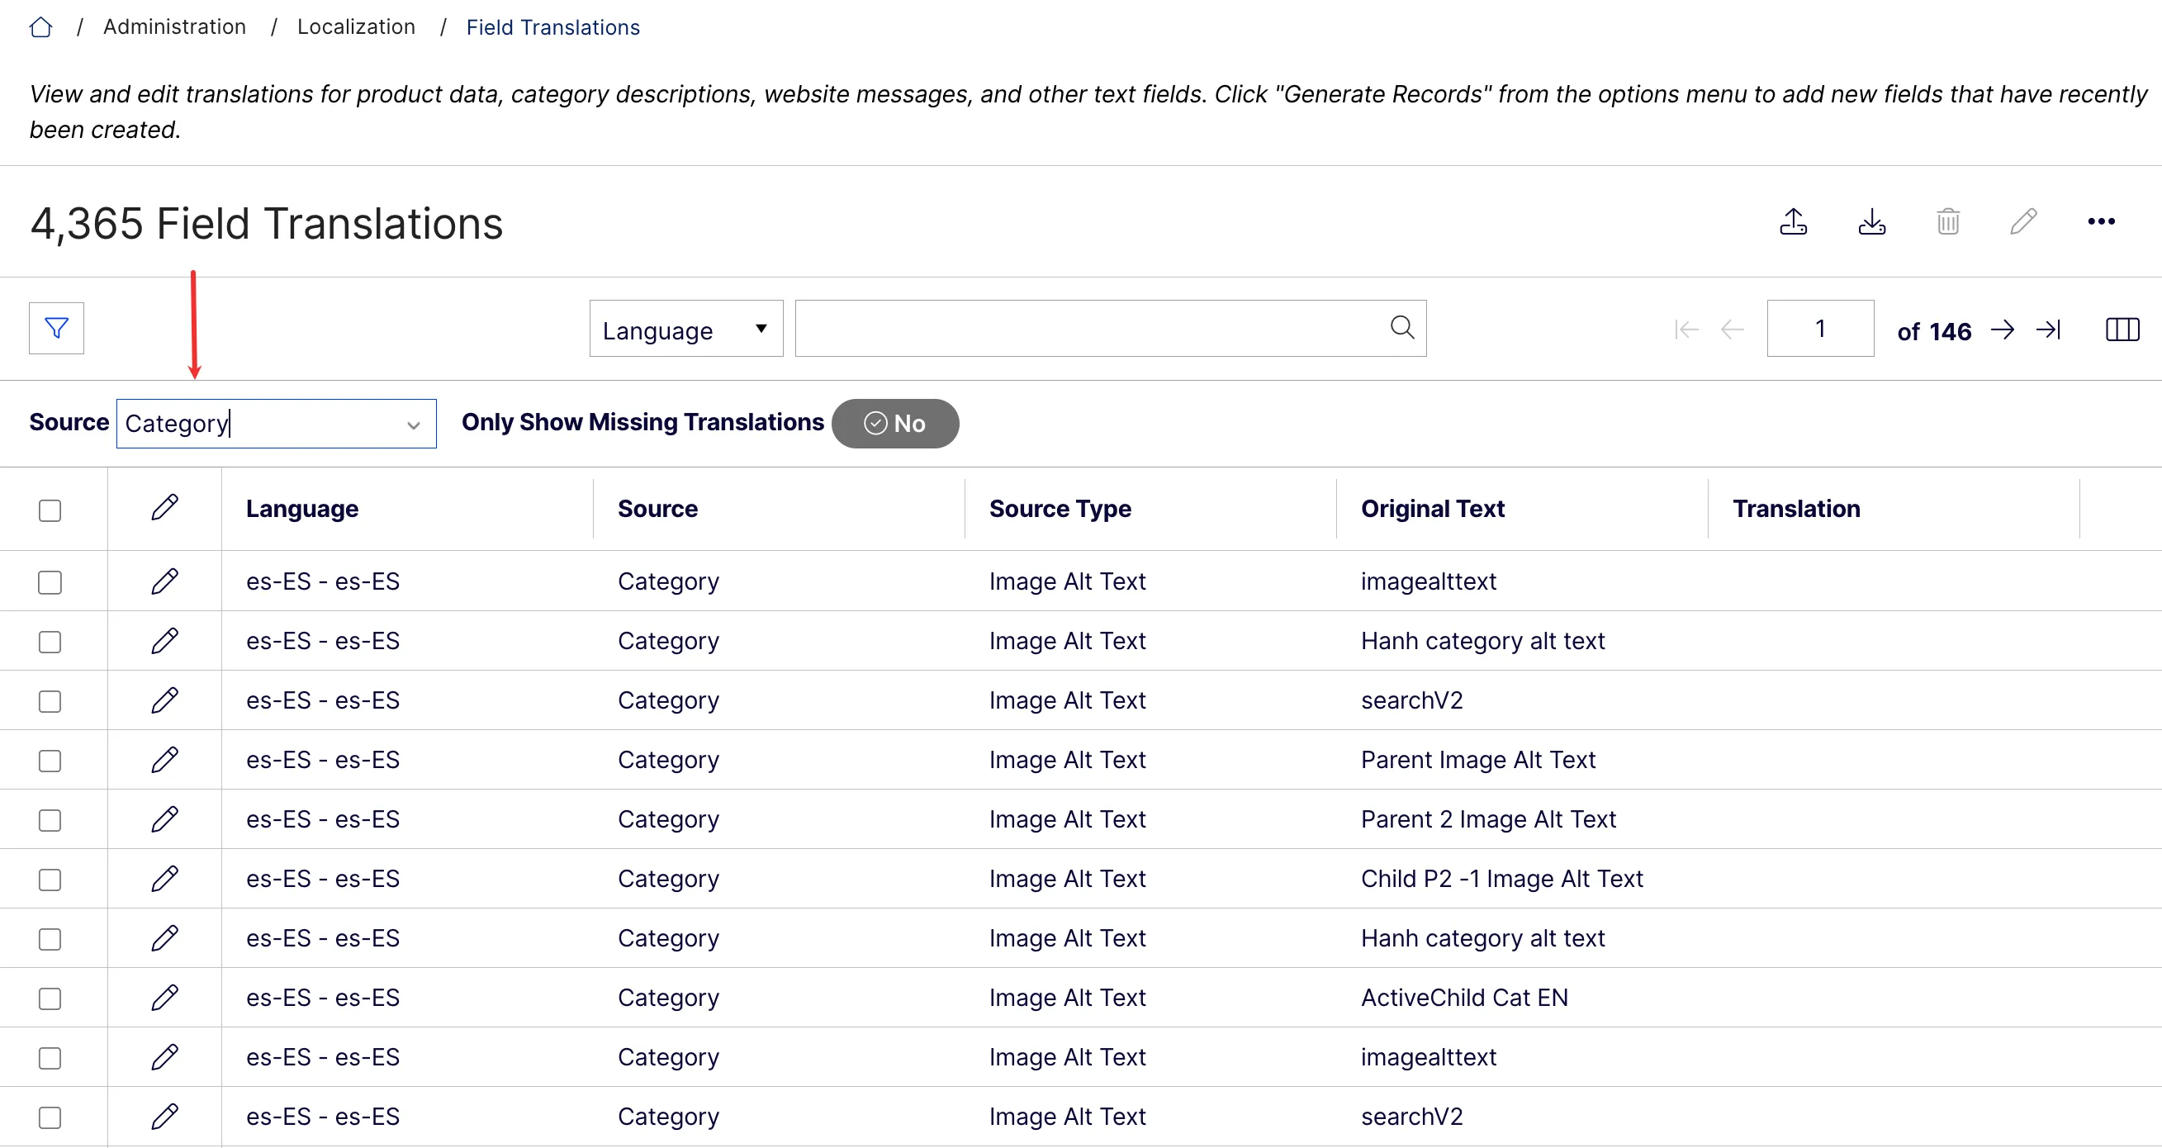
Task: Click the import (download) icon
Action: 1871,222
